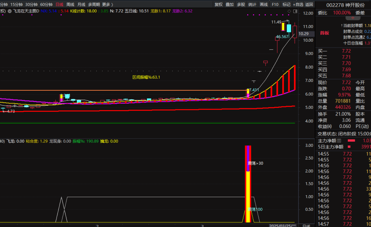The image size is (371, 227).
Task: Click the 标记 mark button
Action: click(x=286, y=4)
